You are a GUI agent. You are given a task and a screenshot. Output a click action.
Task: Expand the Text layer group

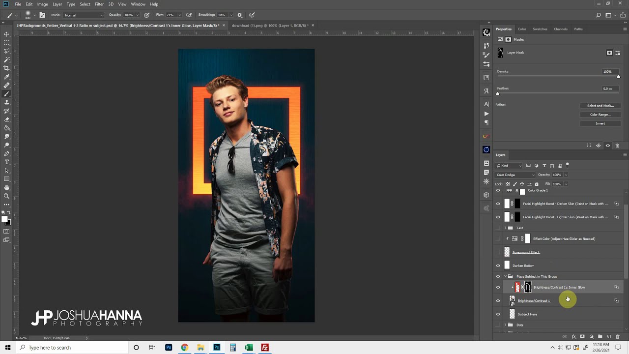click(x=505, y=228)
